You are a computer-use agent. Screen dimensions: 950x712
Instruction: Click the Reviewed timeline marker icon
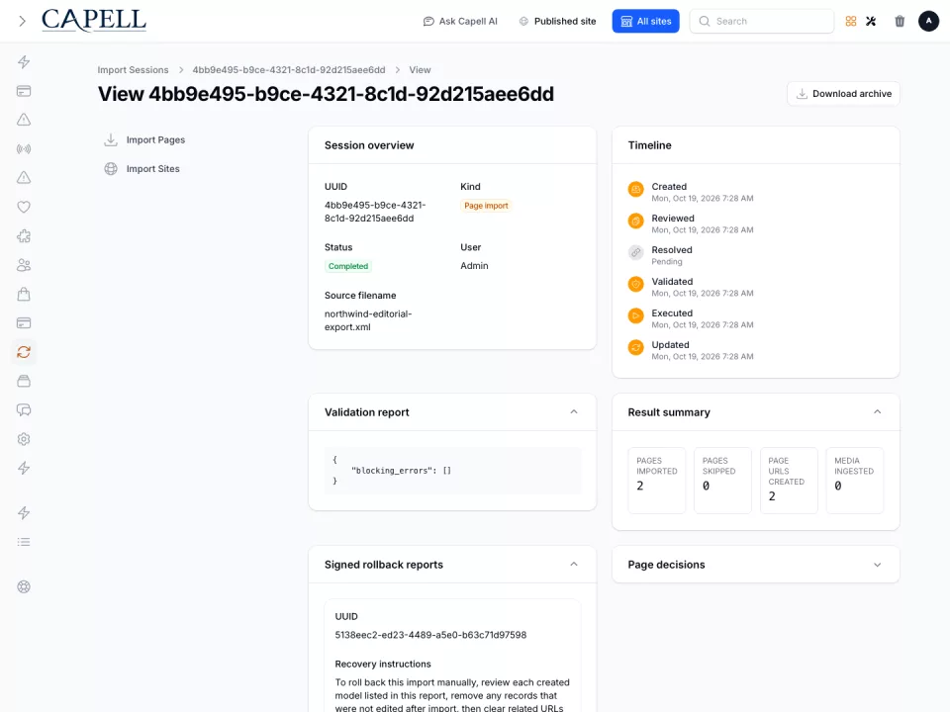(x=635, y=221)
